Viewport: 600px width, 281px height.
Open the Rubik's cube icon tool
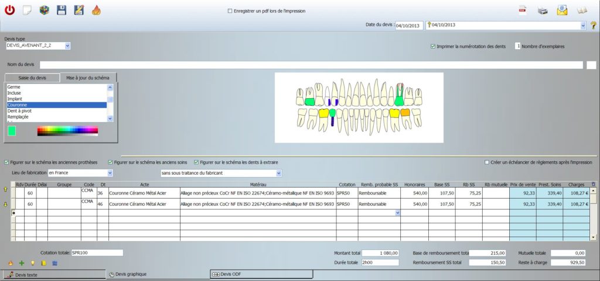(x=44, y=11)
